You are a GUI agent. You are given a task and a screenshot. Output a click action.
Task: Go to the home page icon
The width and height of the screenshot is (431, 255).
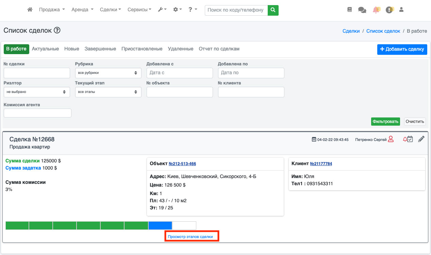click(30, 10)
